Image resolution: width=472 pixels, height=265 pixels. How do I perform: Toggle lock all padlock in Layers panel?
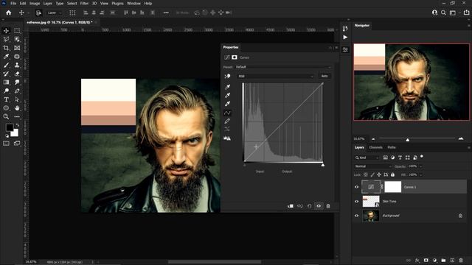pyautogui.click(x=393, y=174)
